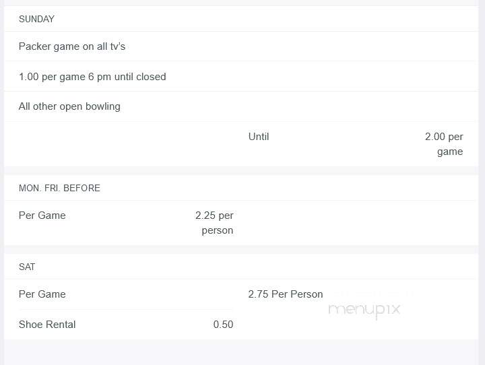This screenshot has height=365, width=485.
Task: Click the word person under 2.25 per
Action: tap(218, 230)
